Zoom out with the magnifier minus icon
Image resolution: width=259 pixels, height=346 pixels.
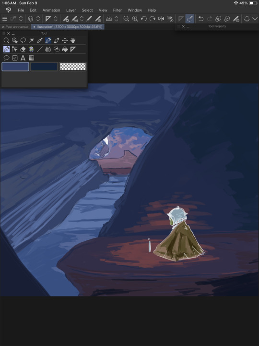(126, 19)
